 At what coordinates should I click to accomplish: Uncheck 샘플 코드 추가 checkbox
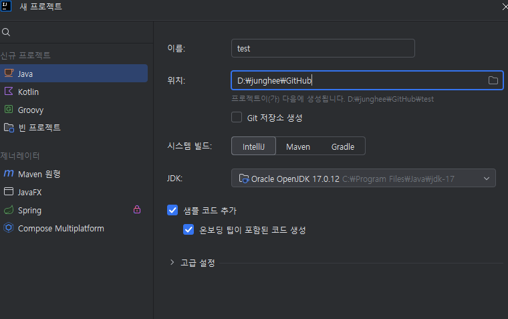click(172, 210)
